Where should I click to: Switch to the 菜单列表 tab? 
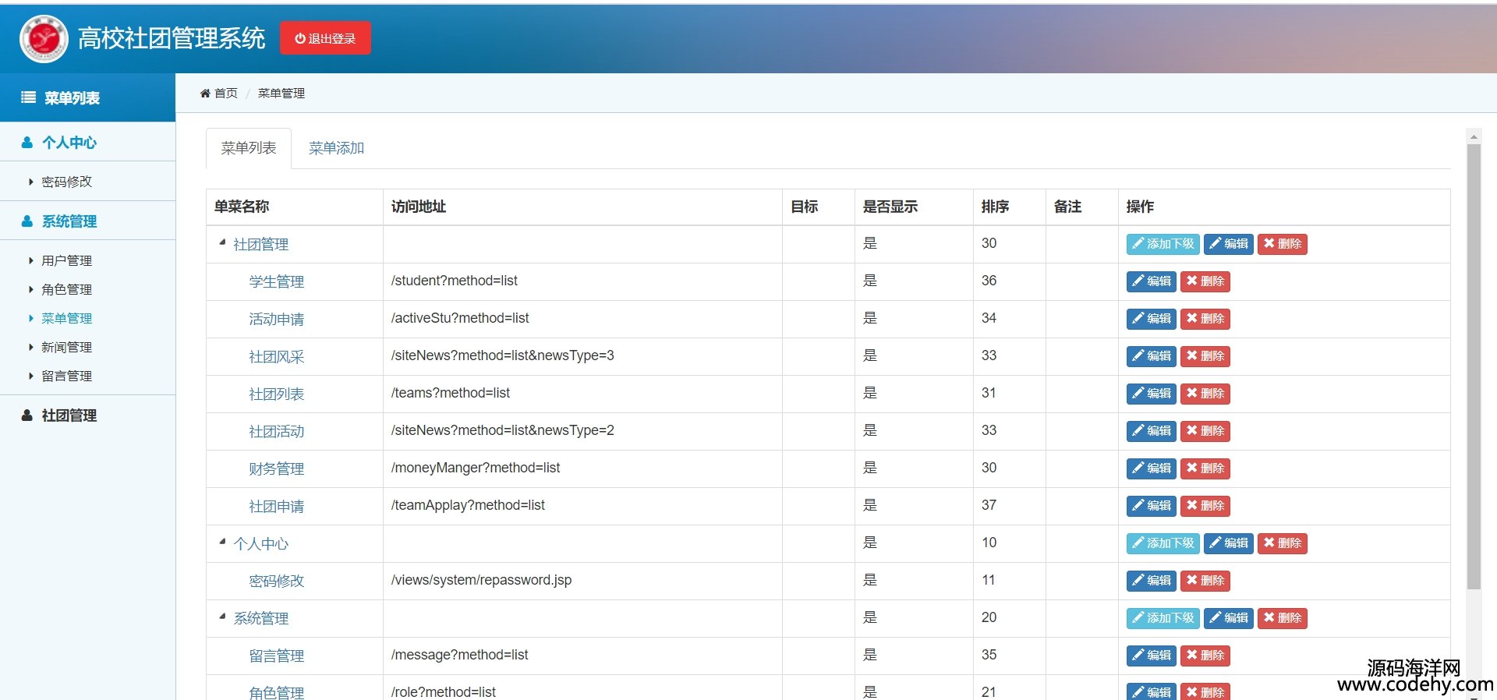(x=249, y=148)
